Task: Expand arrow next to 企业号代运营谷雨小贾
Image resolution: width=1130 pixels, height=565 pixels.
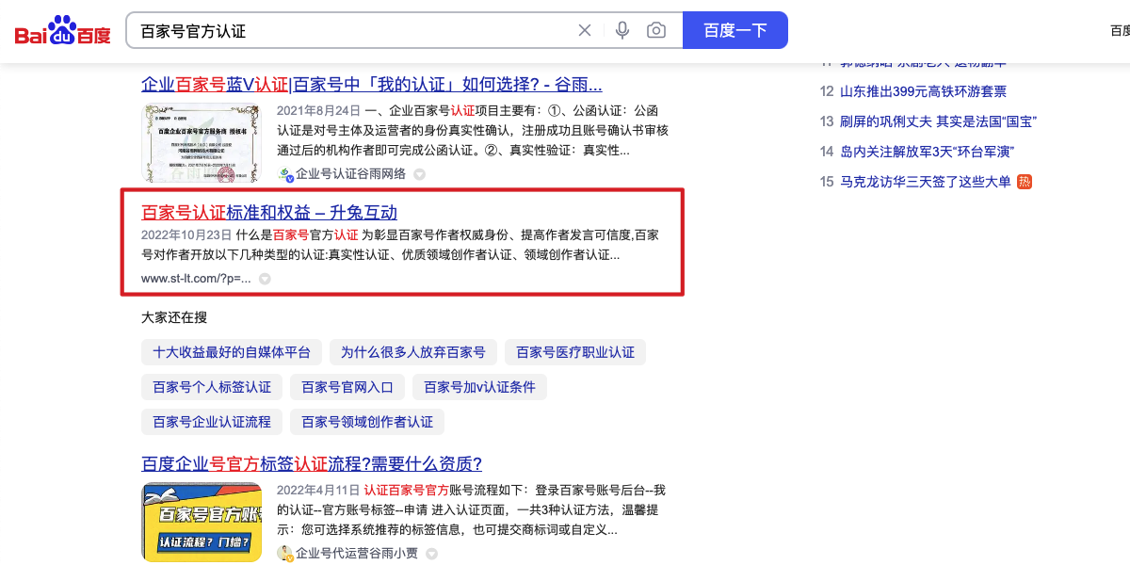Action: 431,554
